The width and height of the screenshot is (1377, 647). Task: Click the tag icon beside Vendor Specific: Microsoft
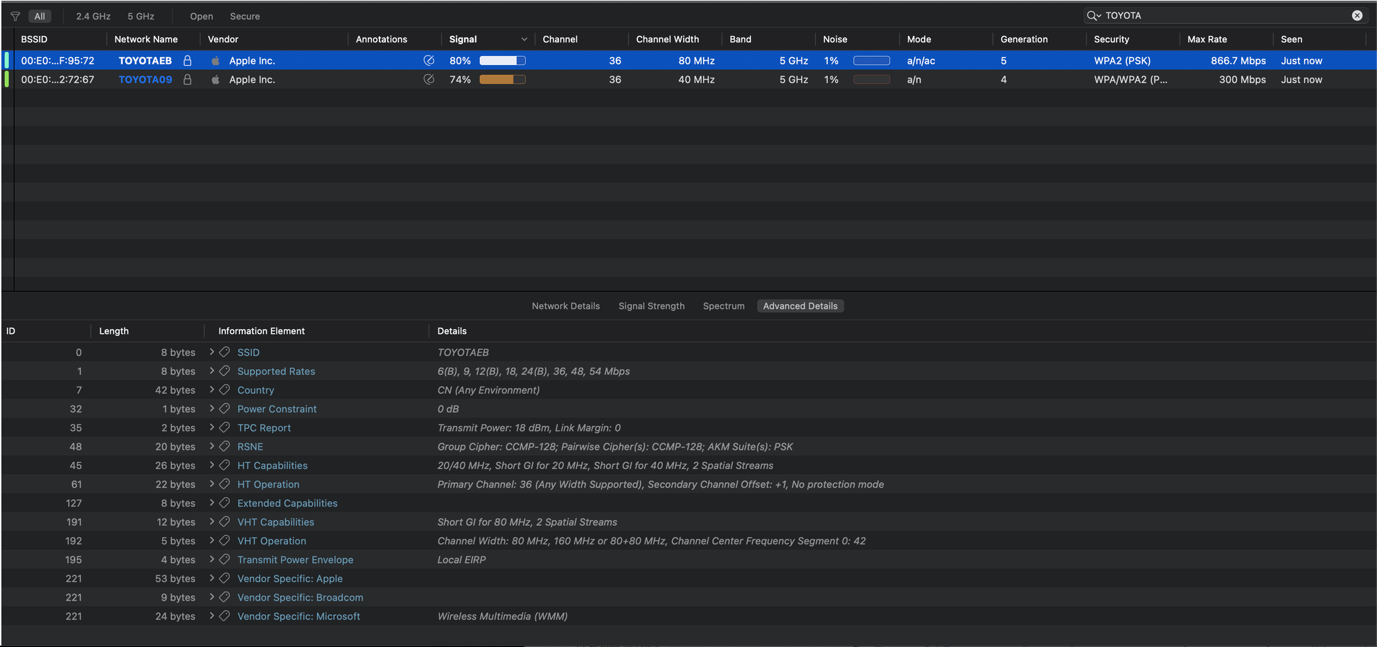(224, 616)
